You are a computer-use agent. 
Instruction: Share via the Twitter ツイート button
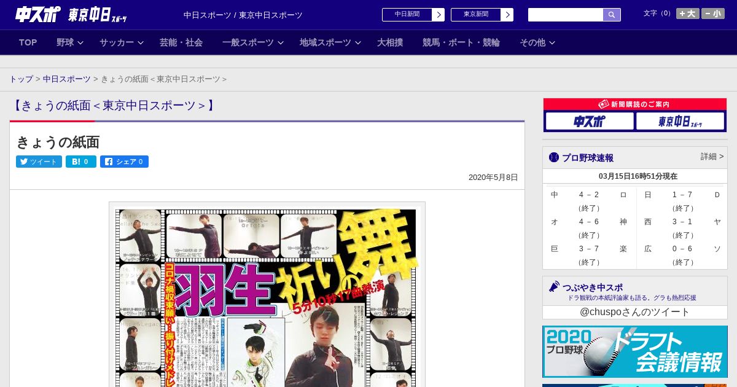(39, 162)
